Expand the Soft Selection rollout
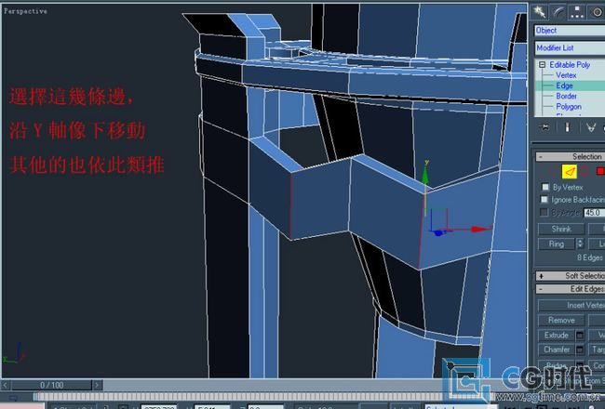 570,276
